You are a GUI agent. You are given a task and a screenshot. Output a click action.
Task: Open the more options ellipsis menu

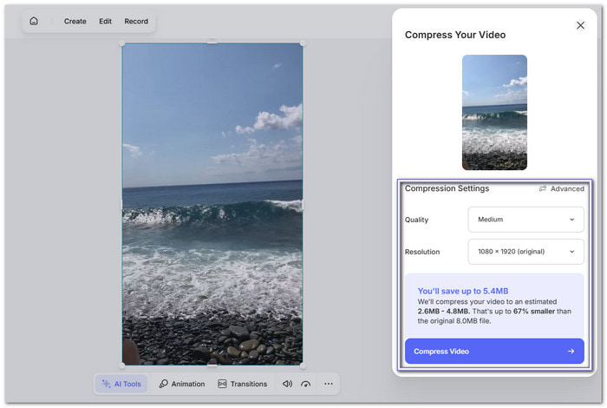[329, 384]
